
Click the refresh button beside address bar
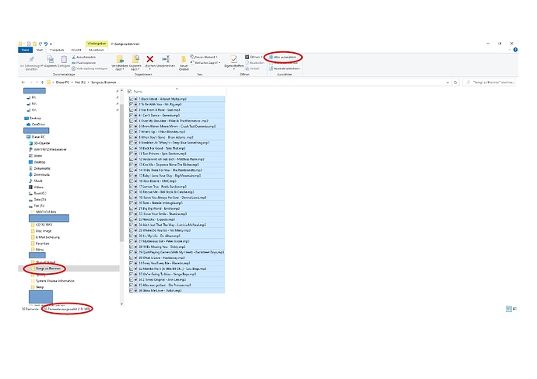(455, 82)
